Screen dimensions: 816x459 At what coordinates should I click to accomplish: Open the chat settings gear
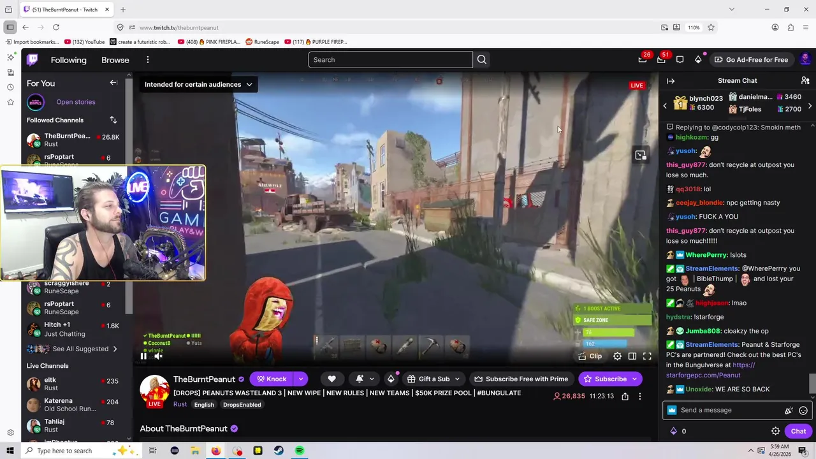point(776,432)
